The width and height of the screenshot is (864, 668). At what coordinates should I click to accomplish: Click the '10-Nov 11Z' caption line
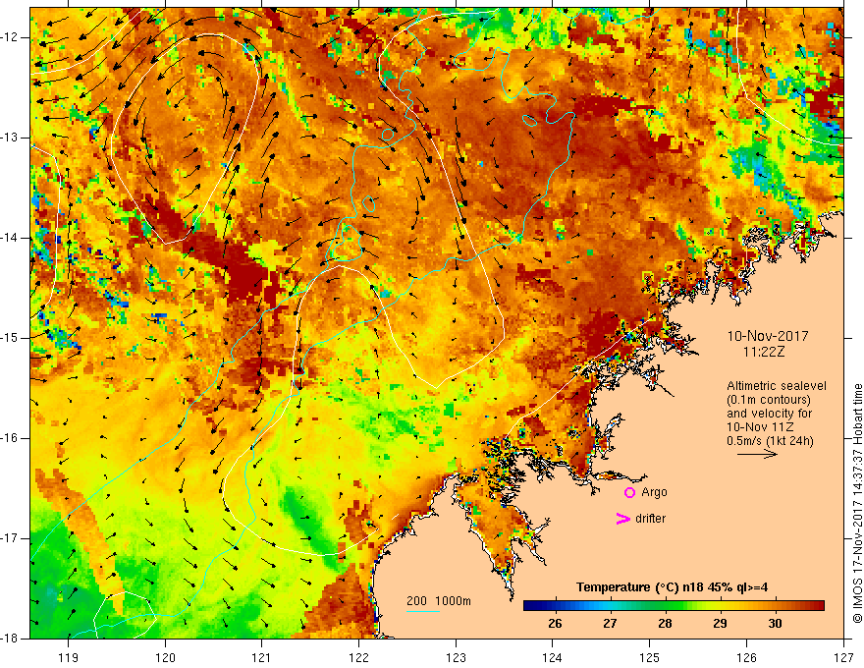[762, 427]
